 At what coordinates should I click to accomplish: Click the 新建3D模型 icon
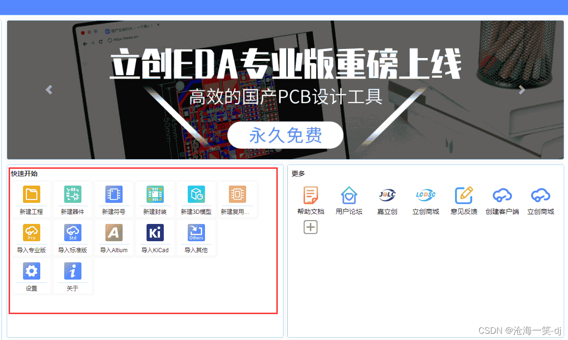point(196,194)
